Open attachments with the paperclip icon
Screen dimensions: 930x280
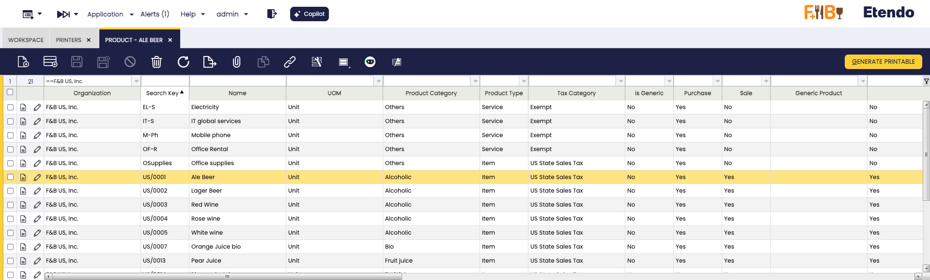click(236, 62)
